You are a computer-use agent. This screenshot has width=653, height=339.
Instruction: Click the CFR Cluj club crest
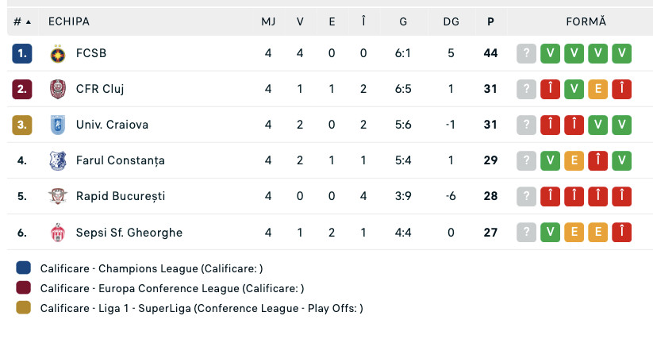coord(57,89)
